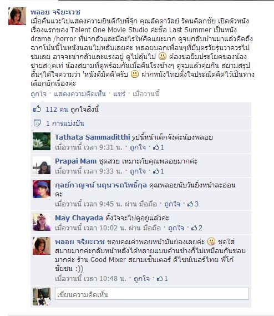This screenshot has height=316, width=274.
Task: Focus the เขียนความคิดเห็น comment box
Action: [x=152, y=294]
